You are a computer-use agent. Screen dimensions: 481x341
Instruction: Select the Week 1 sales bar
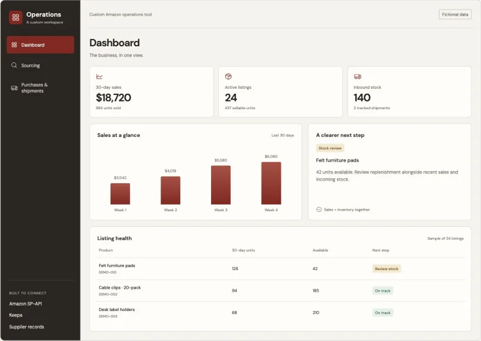(x=120, y=194)
